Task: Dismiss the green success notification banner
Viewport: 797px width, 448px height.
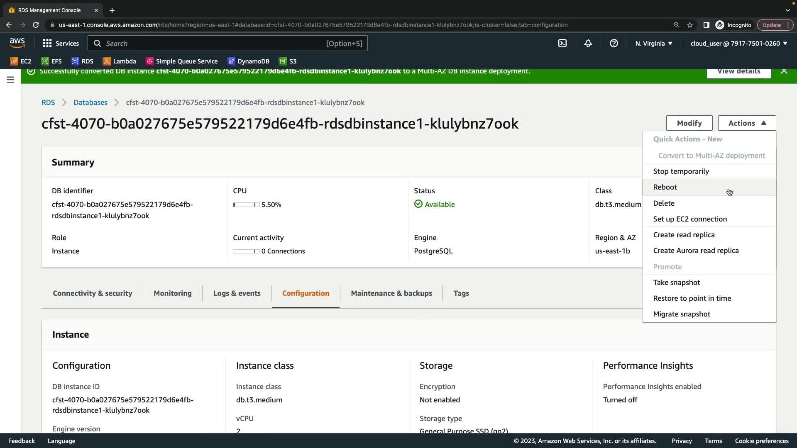Action: pyautogui.click(x=784, y=71)
